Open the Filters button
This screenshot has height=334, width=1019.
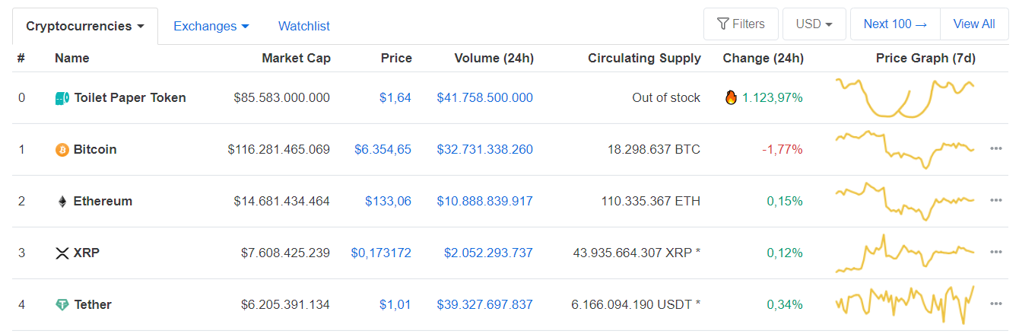click(x=741, y=24)
